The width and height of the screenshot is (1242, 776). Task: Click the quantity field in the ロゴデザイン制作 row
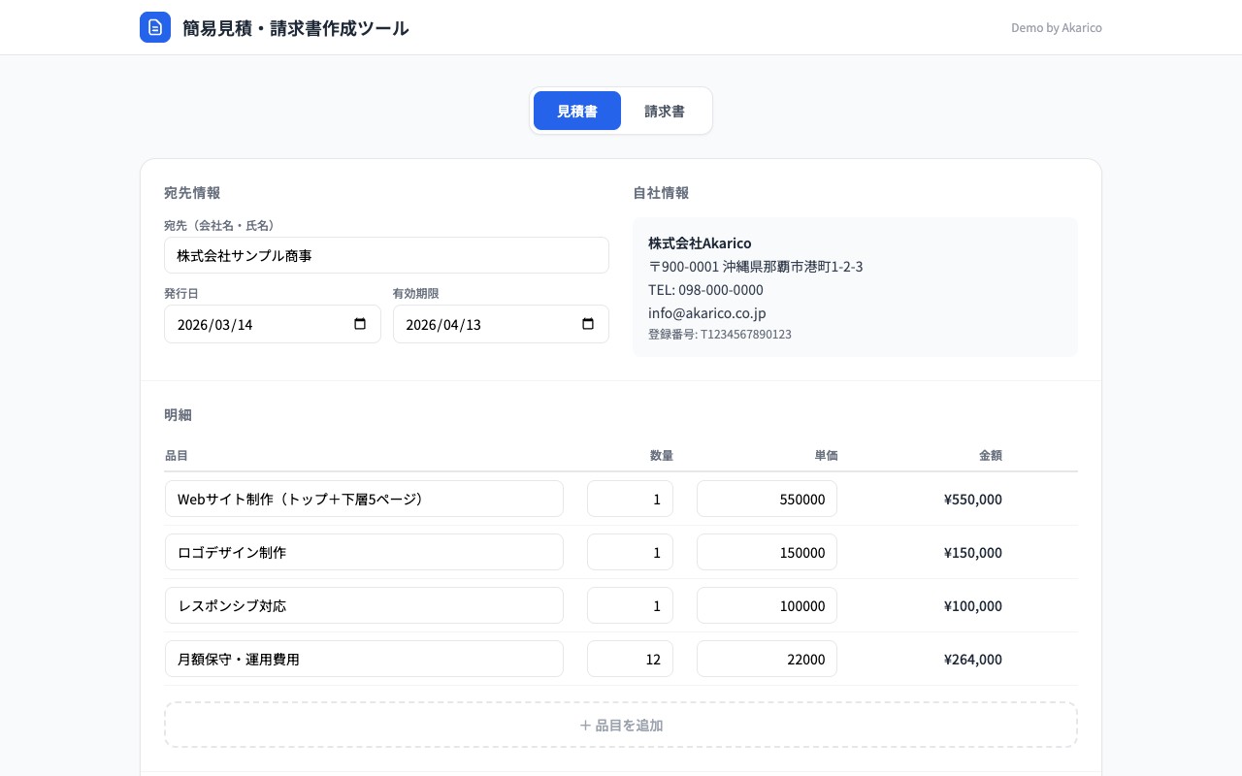[x=630, y=551]
